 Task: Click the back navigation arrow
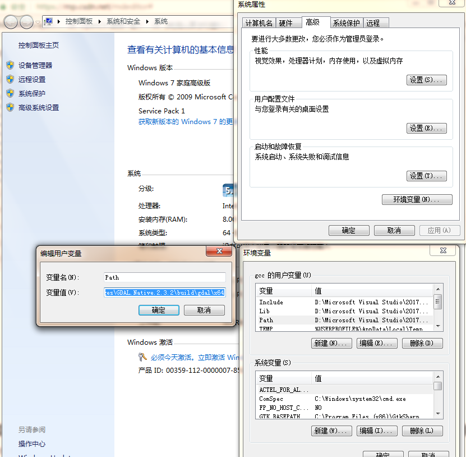click(11, 21)
